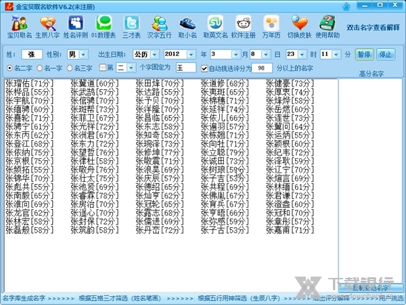Image resolution: width=406 pixels, height=305 pixels.
Task: Uncheck 自动挑选评分为 auto-select checkbox
Action: point(204,68)
